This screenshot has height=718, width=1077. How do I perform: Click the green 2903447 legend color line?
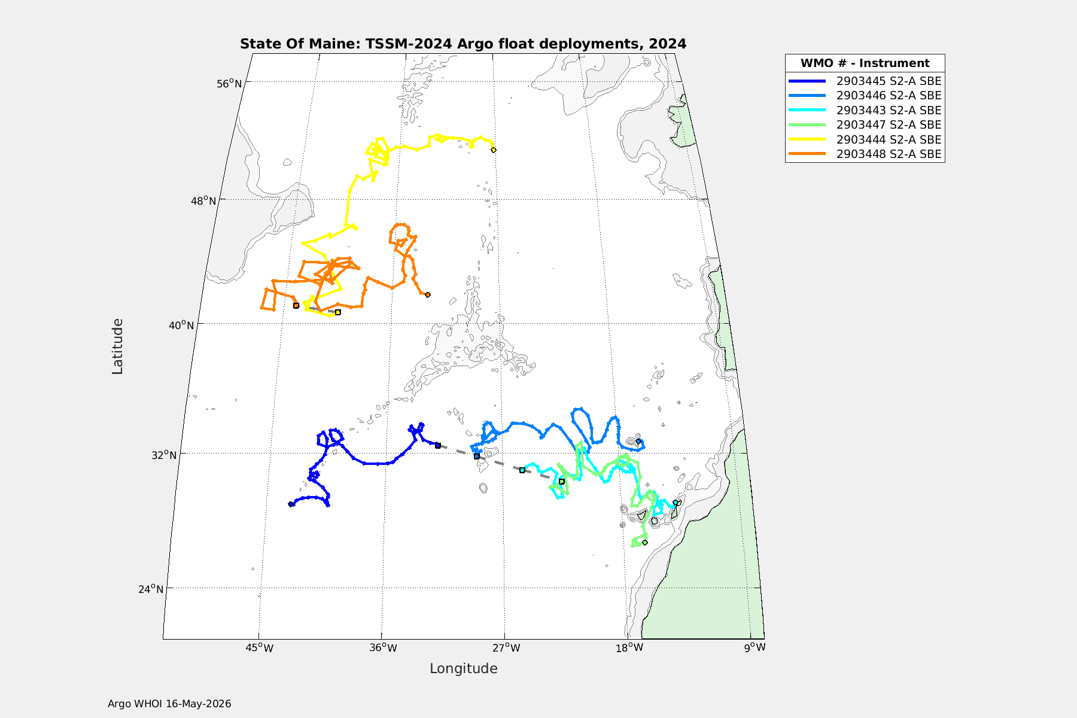tap(807, 124)
